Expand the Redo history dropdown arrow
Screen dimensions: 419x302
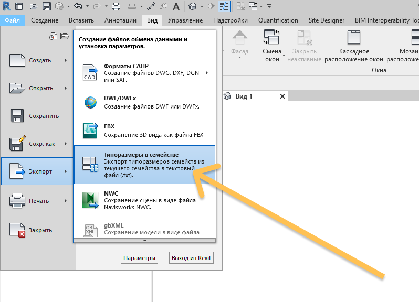(106, 6)
